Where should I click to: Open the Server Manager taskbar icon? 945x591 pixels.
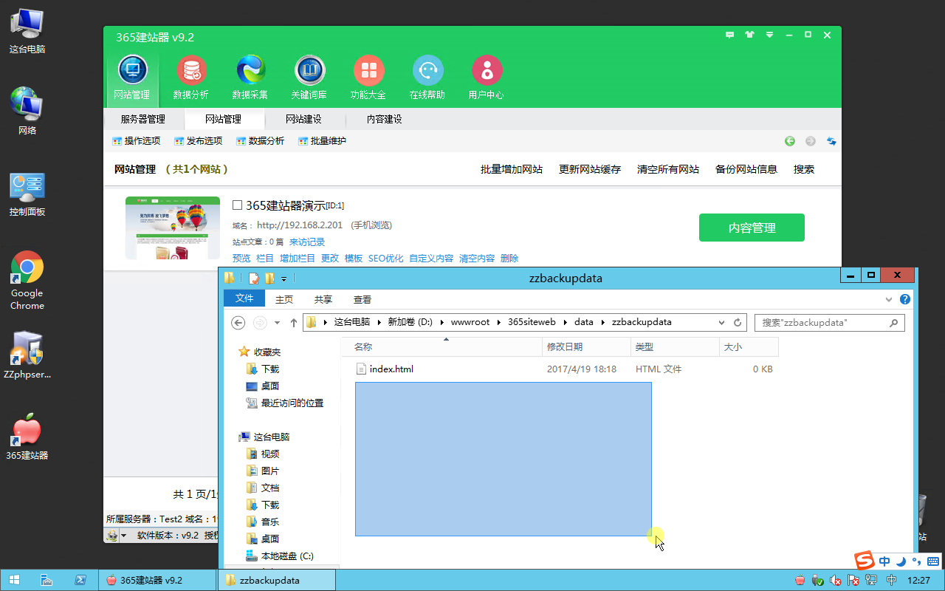pos(46,580)
